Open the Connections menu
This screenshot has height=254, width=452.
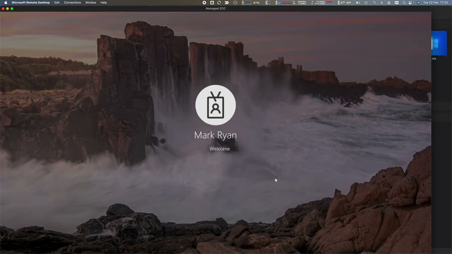coord(72,2)
